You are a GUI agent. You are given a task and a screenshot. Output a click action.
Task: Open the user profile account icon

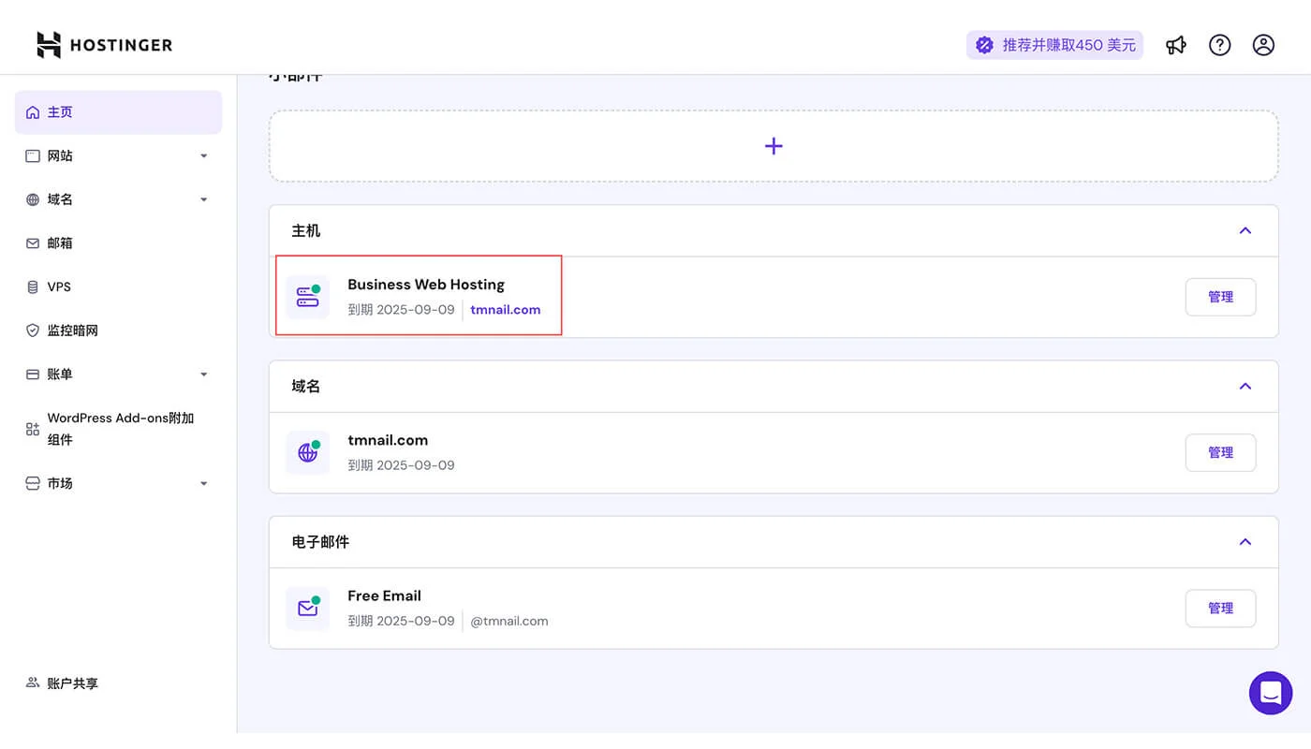(x=1263, y=45)
